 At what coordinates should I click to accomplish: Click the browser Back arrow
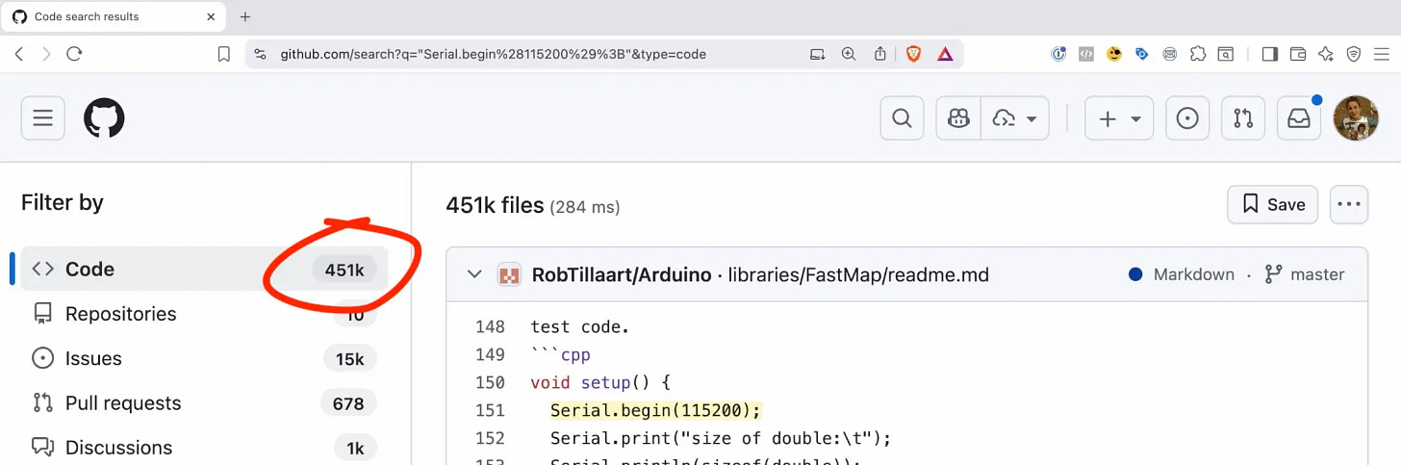tap(19, 54)
